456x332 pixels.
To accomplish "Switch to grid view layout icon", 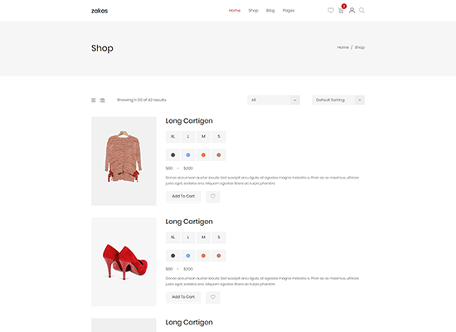I will click(94, 100).
